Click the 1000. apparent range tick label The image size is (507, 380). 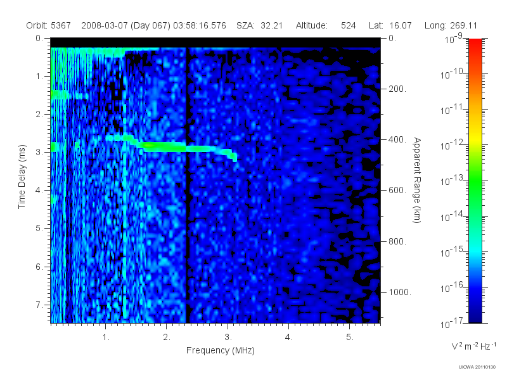[x=400, y=292]
